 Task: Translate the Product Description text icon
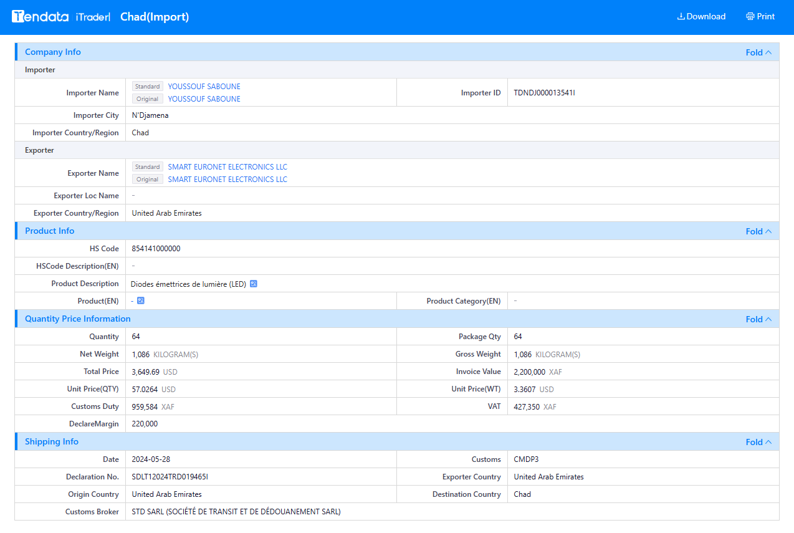click(x=254, y=284)
